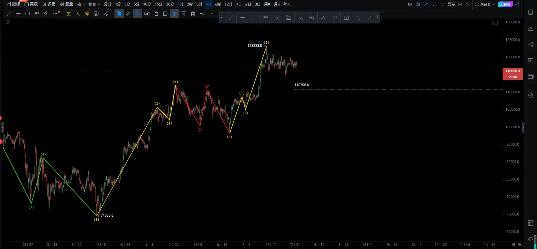Select the ruler measure tool
The image size is (537, 249).
pos(128,14)
